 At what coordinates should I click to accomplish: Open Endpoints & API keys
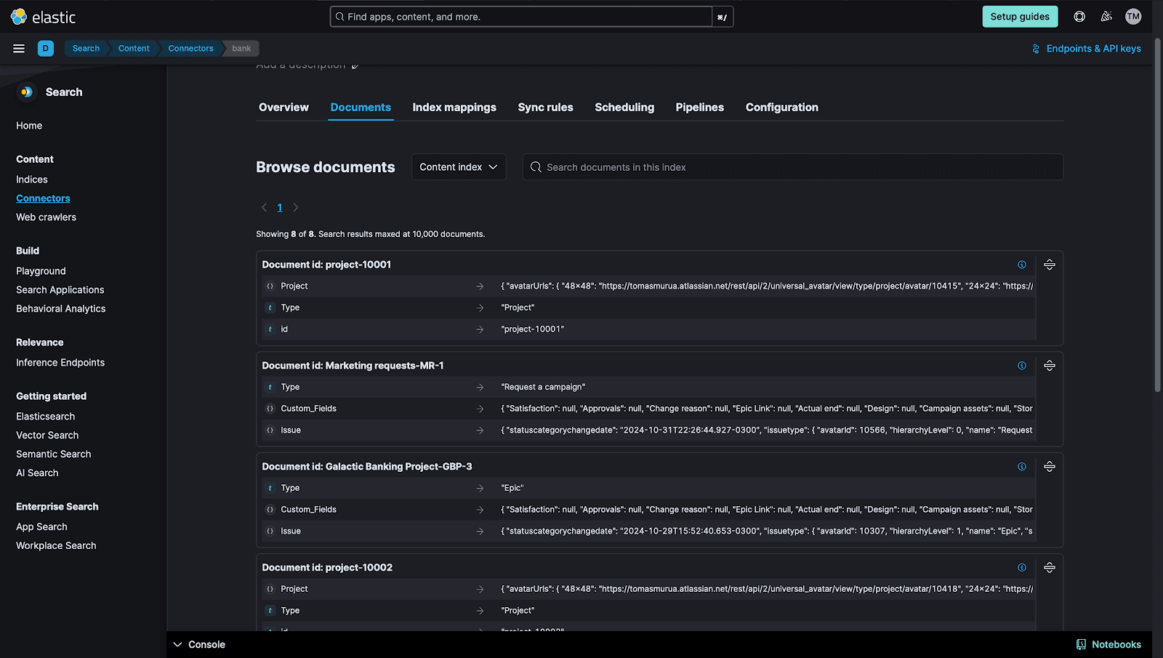coord(1086,49)
